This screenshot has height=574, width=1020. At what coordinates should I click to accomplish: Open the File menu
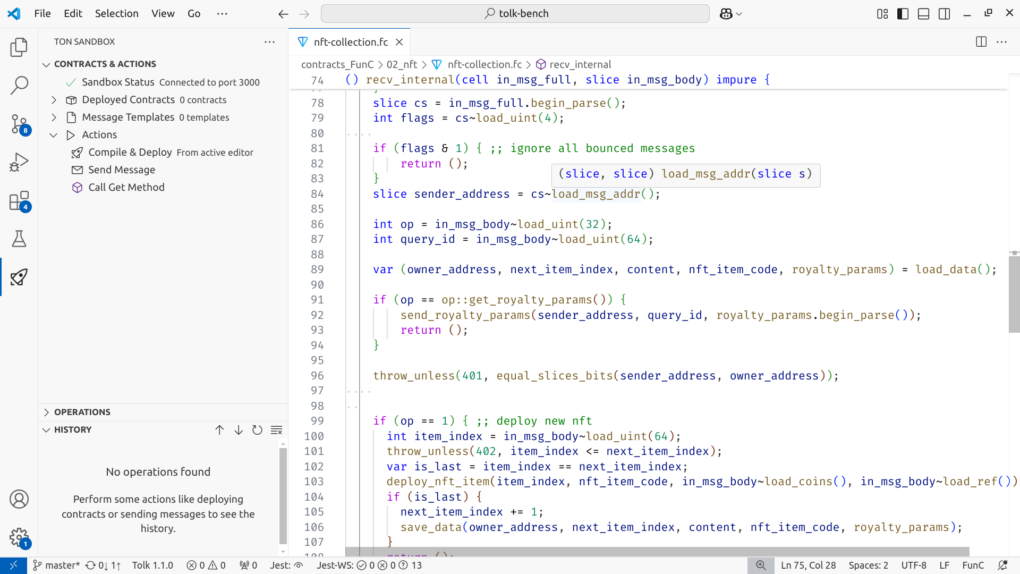pos(42,14)
